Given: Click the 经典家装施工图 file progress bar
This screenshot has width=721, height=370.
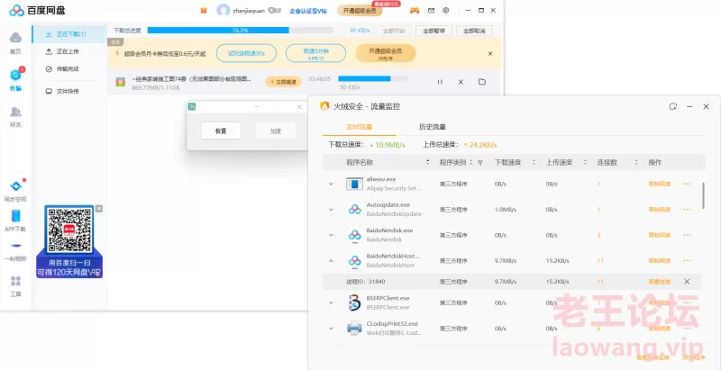Looking at the screenshot, I should pos(372,78).
